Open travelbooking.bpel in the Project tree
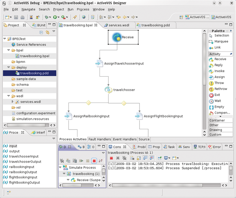The width and height of the screenshot is (236, 198). click(34, 56)
